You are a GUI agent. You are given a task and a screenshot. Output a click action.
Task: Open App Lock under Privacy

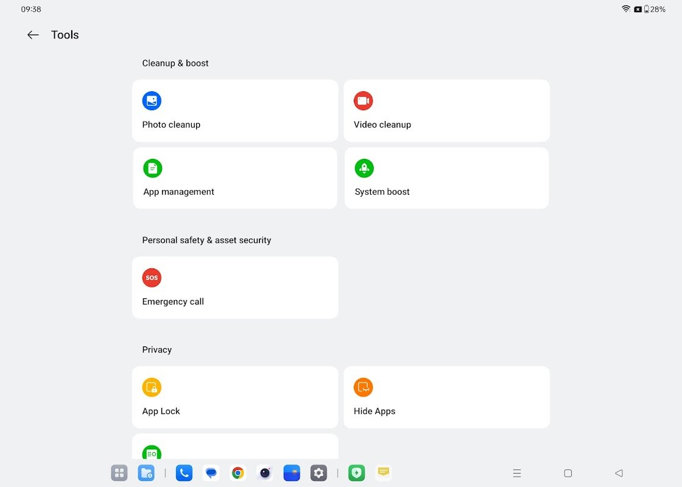click(x=235, y=396)
